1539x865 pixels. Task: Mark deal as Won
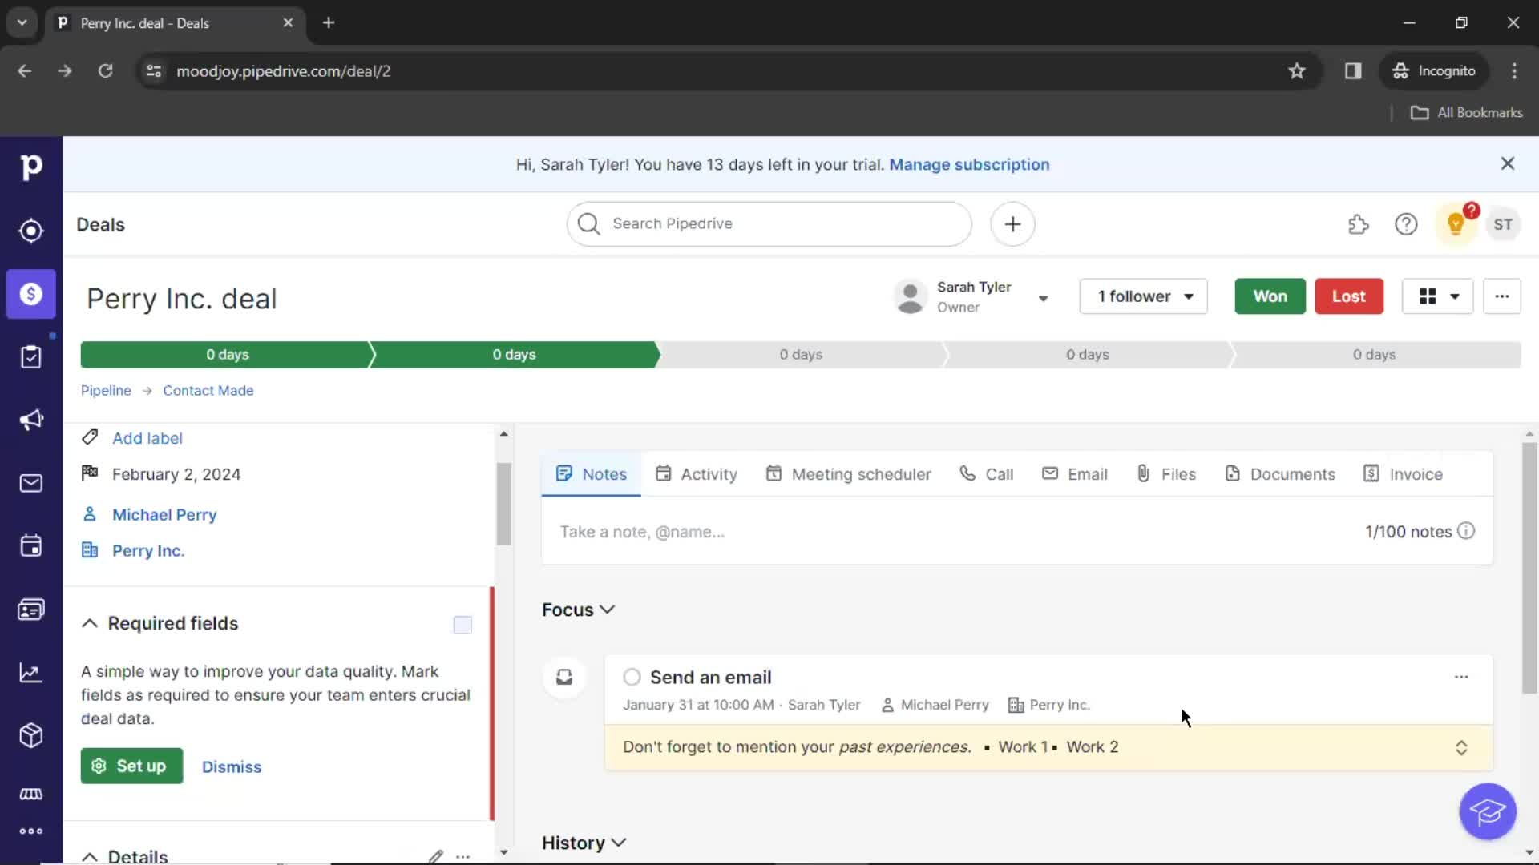(x=1270, y=296)
